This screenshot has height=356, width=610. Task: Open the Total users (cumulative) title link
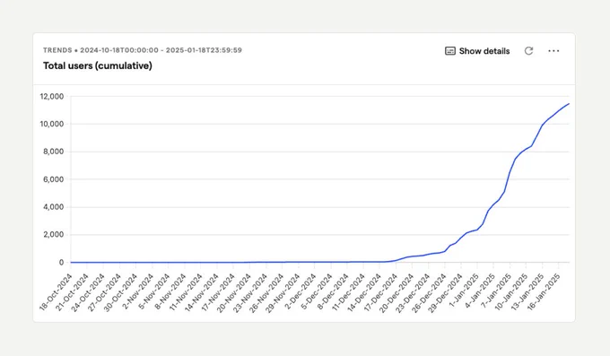coord(98,65)
